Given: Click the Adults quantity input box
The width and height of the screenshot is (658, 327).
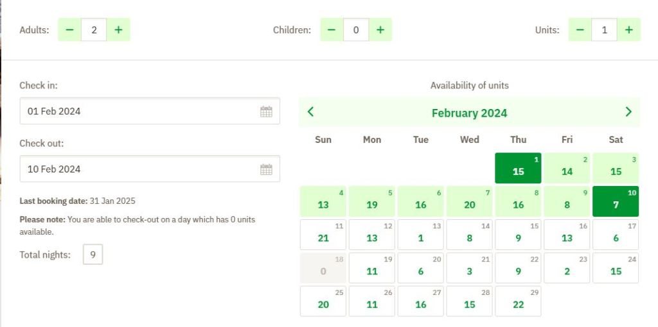Looking at the screenshot, I should coord(94,30).
